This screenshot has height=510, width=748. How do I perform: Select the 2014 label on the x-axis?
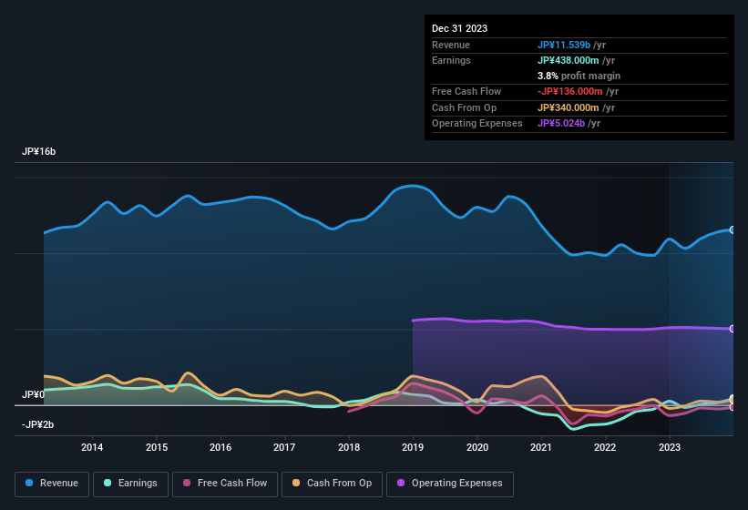click(x=92, y=447)
